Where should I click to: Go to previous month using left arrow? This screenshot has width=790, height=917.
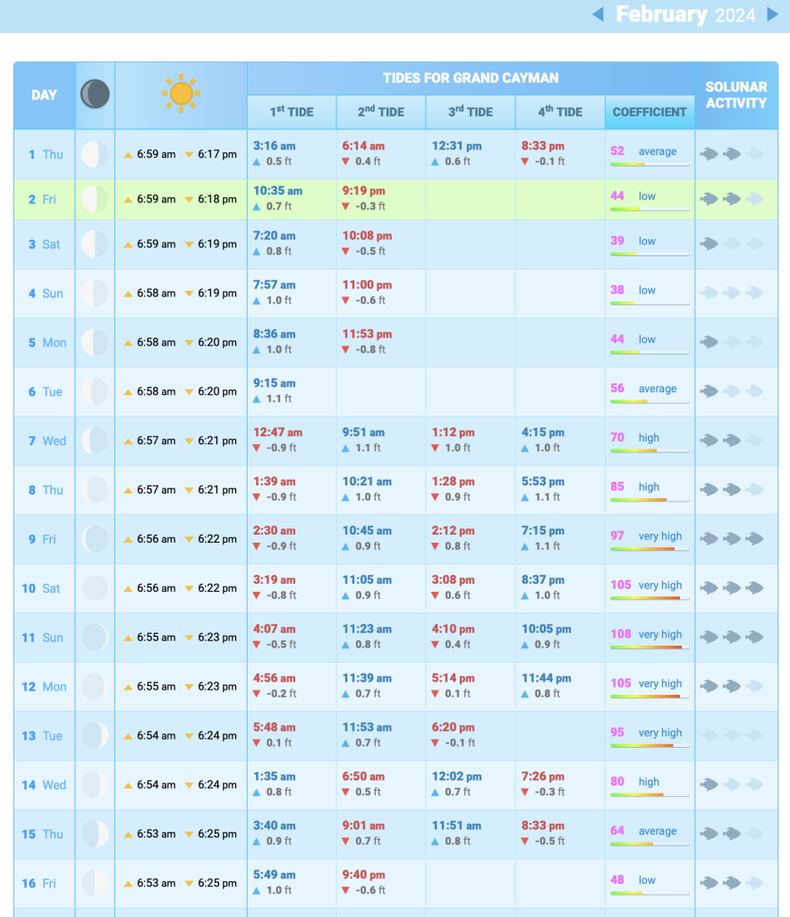599,14
